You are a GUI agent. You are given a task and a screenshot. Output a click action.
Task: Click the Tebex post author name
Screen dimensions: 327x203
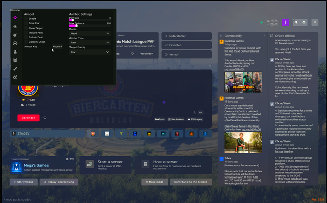click(228, 158)
